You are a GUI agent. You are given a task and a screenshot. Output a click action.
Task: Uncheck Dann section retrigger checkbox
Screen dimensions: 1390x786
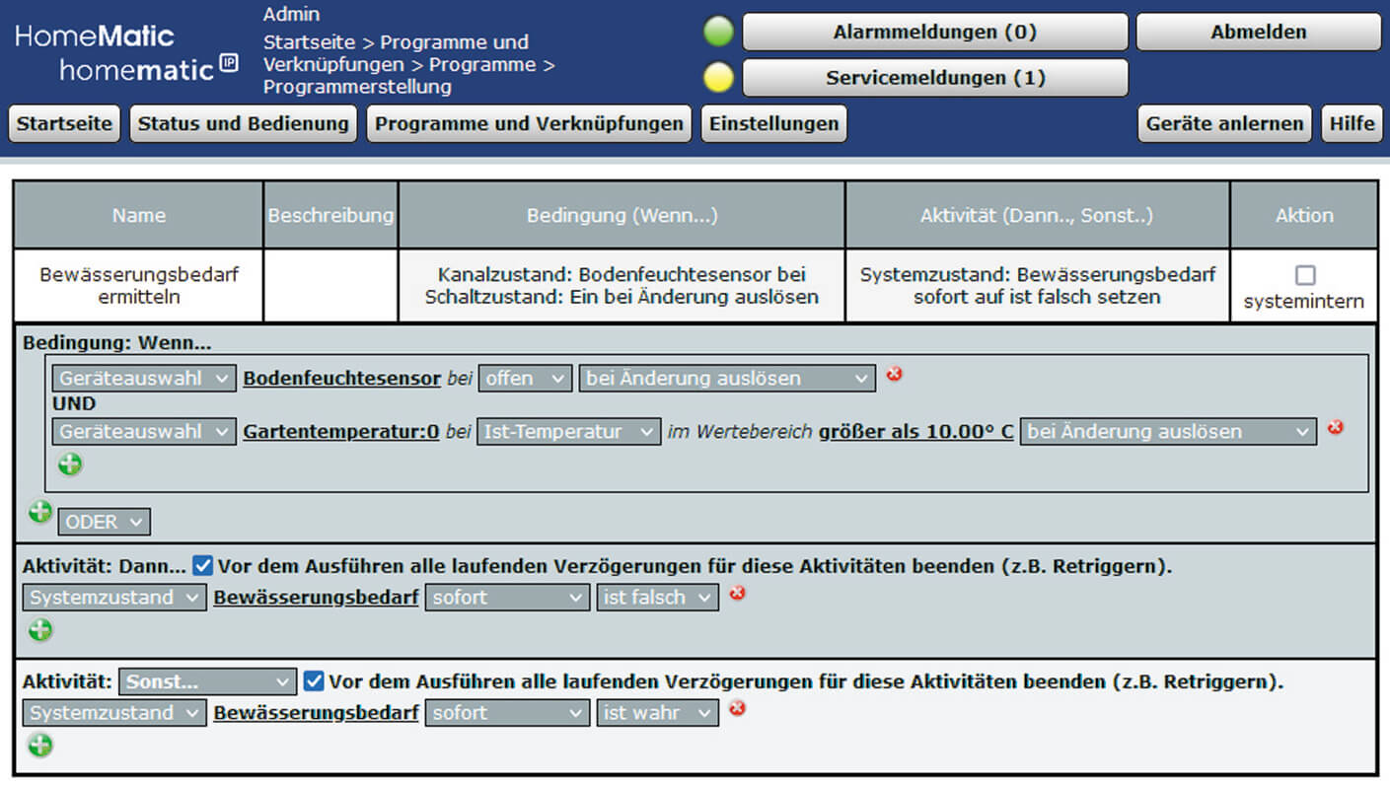click(202, 567)
